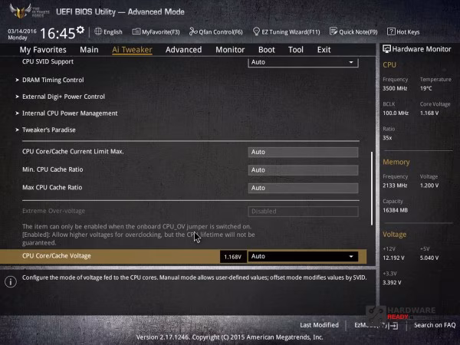Open MyFavorite(F3) folder icon
This screenshot has height=345, width=460.
click(136, 31)
